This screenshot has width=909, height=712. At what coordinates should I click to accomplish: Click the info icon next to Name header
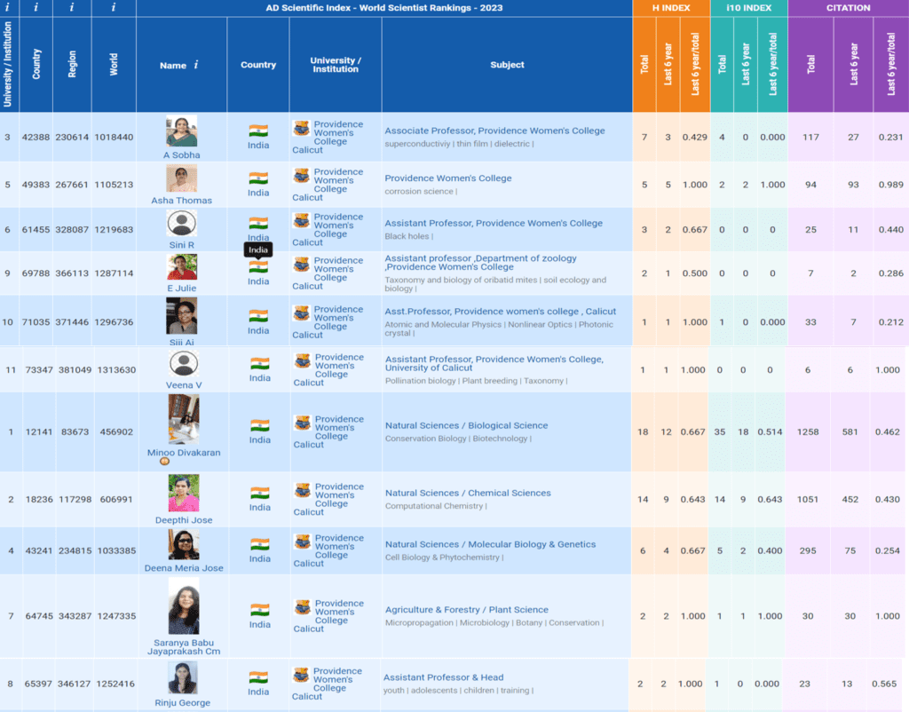[x=196, y=65]
